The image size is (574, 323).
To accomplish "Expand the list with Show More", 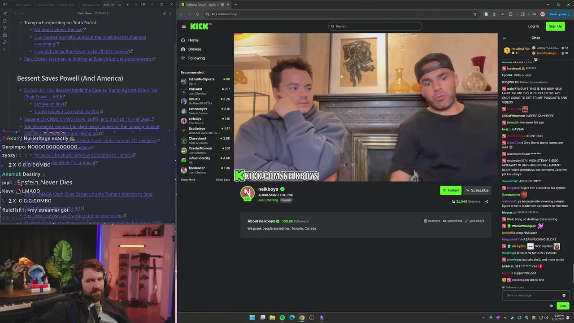I will (188, 179).
